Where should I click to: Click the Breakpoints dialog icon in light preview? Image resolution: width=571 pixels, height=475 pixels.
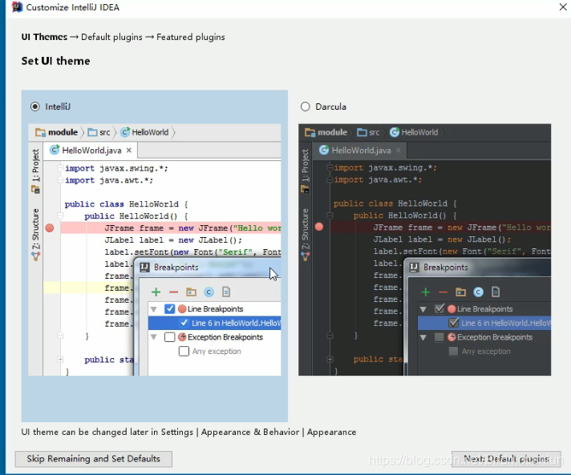[x=144, y=268]
